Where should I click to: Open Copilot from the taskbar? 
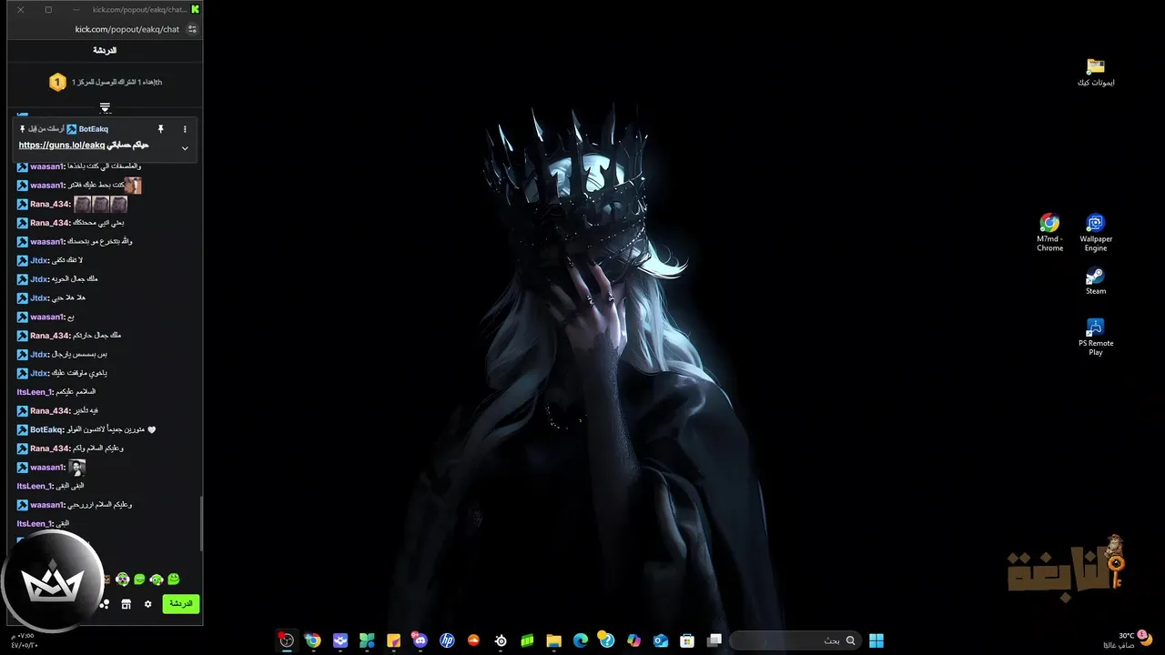point(633,640)
